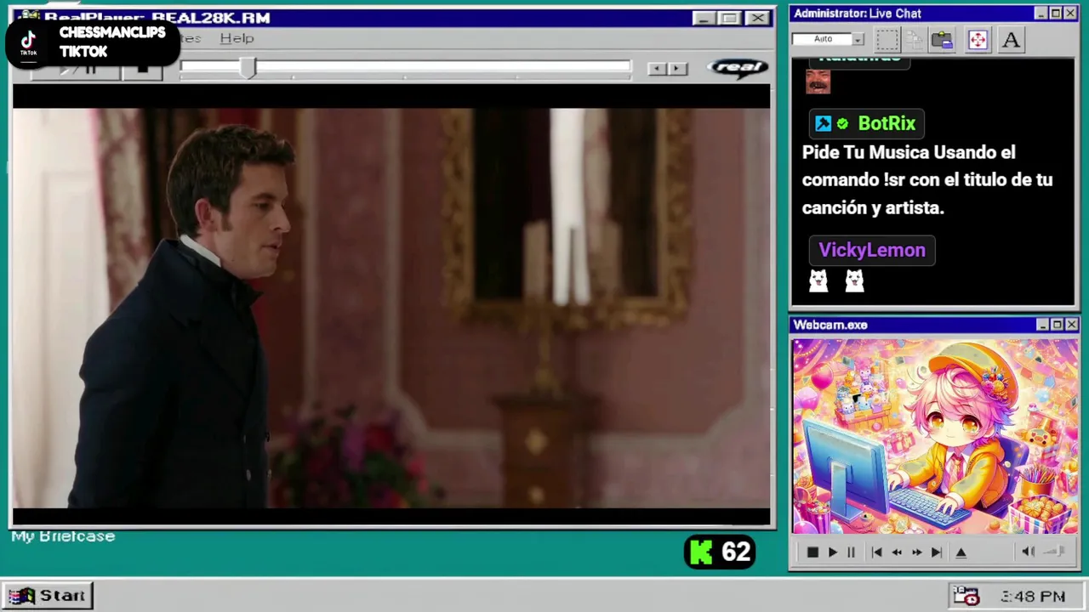
Task: Click the Webcam.exe volume slider
Action: pos(1055,552)
